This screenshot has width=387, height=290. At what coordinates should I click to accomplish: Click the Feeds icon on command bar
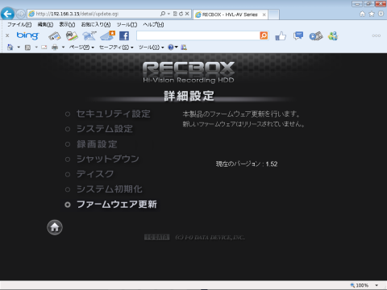point(27,48)
